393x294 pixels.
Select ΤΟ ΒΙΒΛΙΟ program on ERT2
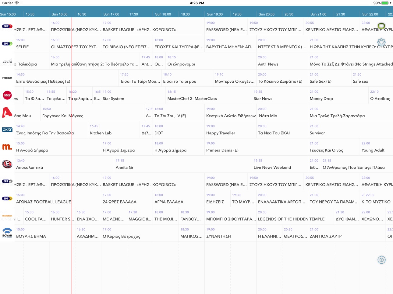(127, 44)
